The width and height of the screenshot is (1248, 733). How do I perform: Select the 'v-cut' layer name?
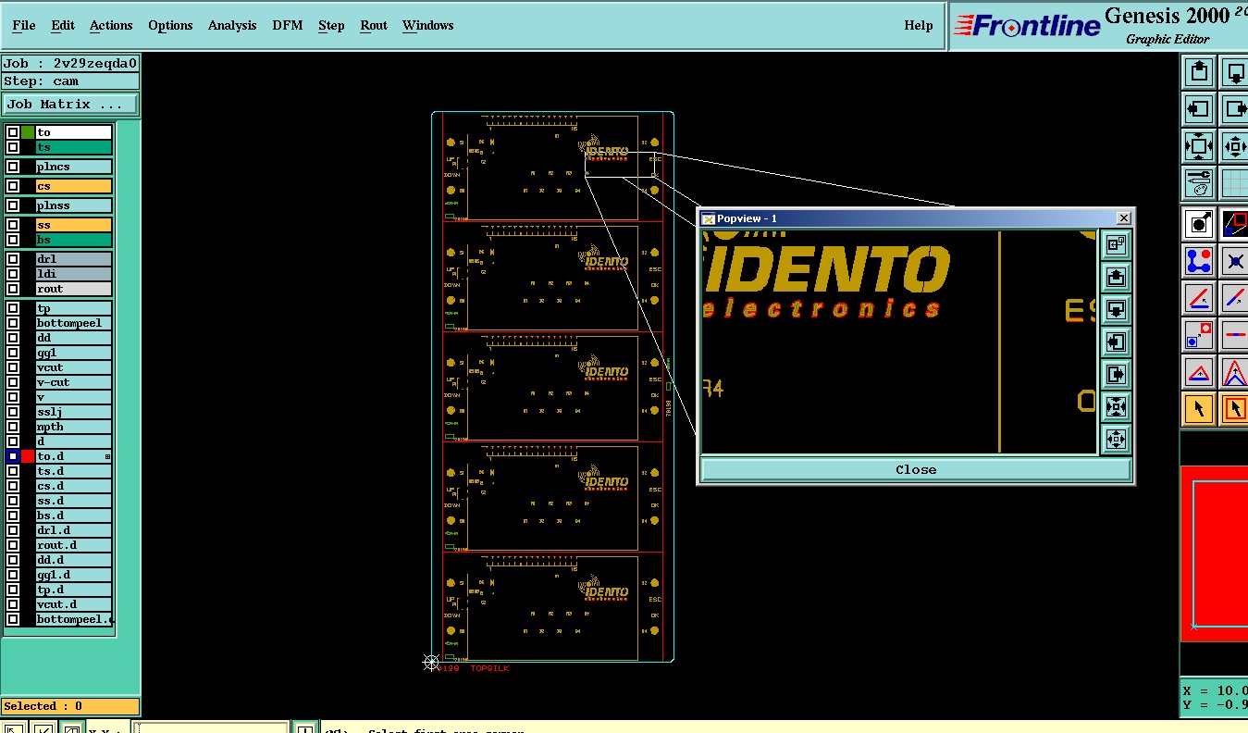click(74, 382)
